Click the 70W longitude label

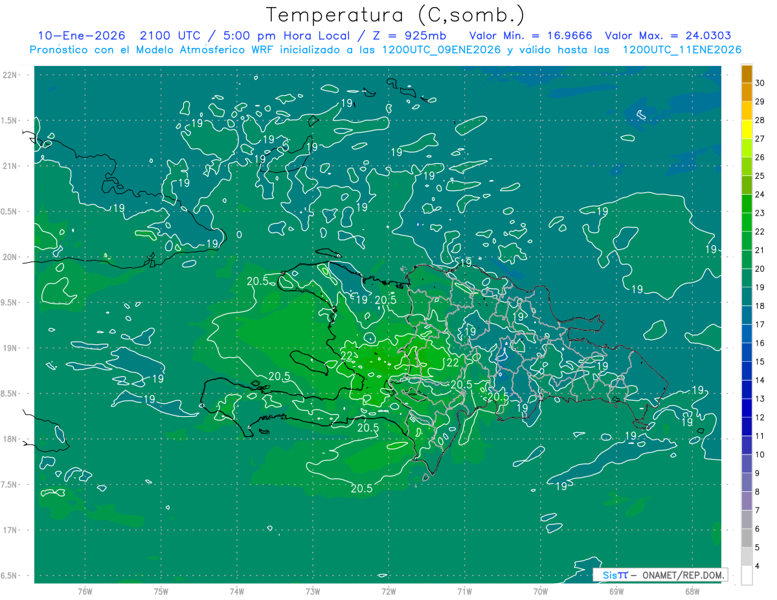coord(540,592)
